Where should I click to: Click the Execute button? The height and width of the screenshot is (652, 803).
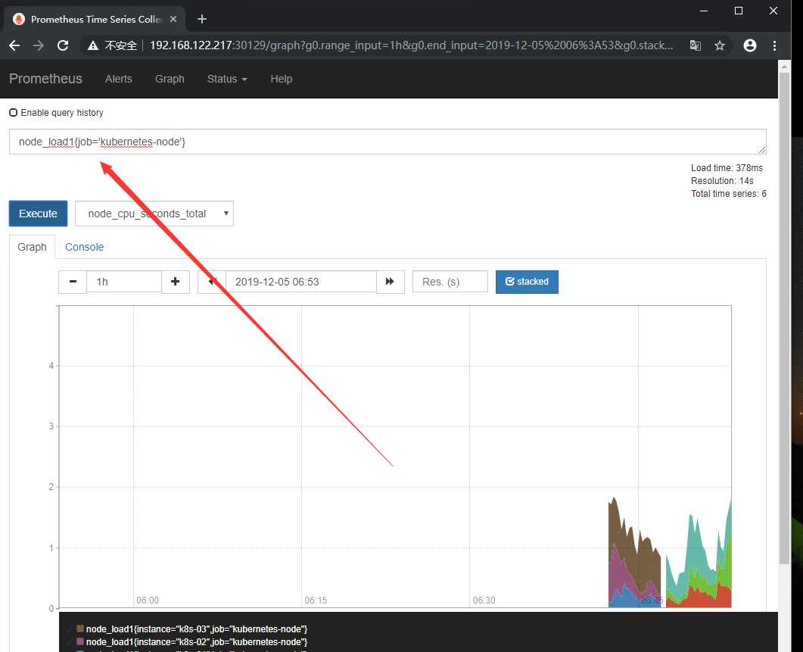[38, 214]
